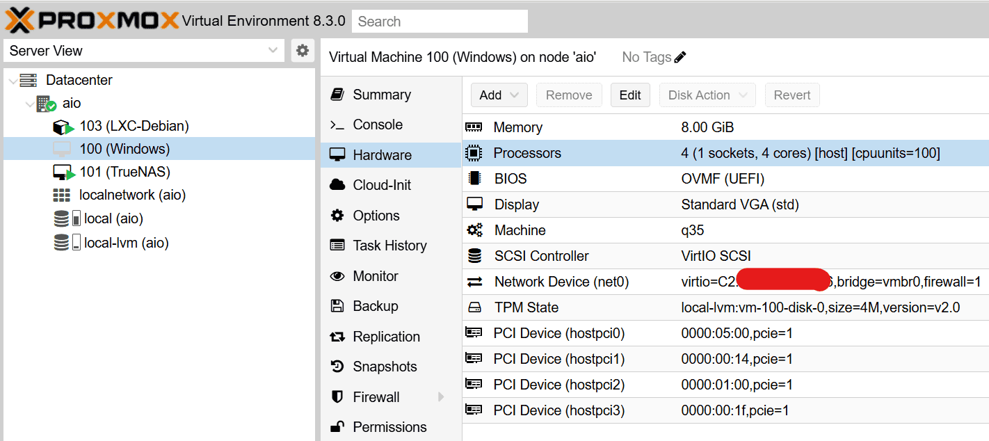Select local-lvm (aio) storage
Screen dimensions: 989x441
127,243
